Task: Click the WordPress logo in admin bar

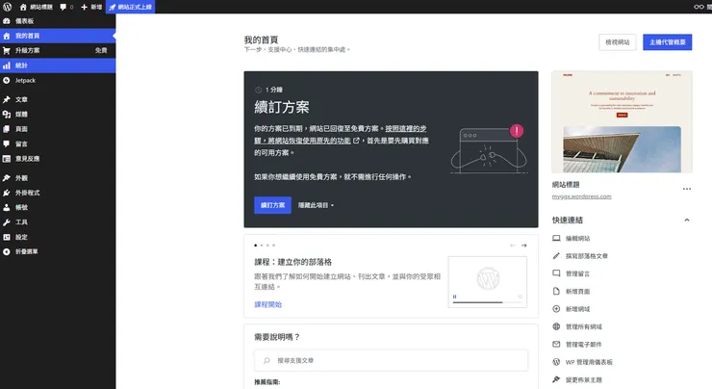Action: 7,7
